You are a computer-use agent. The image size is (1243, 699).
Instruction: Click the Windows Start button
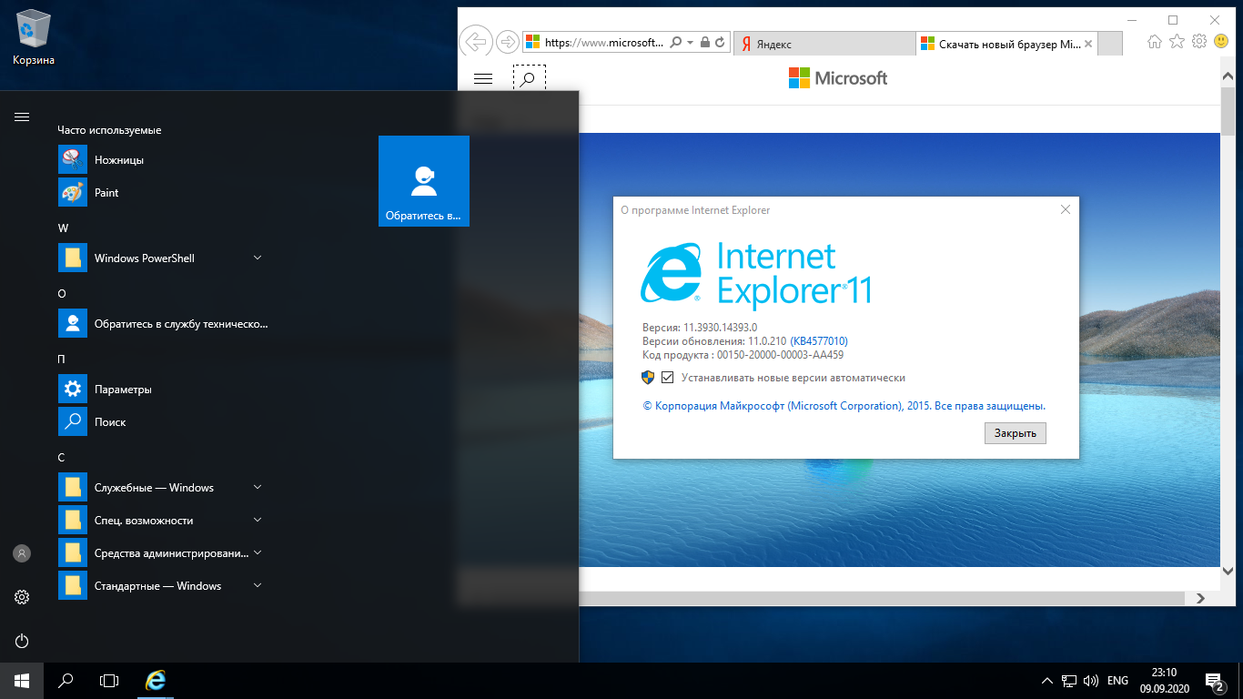[22, 680]
